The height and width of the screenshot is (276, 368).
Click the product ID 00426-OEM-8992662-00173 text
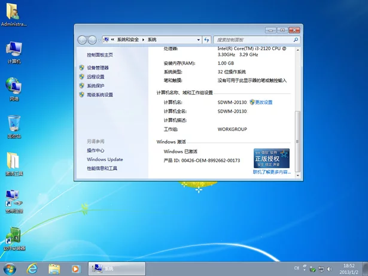coord(211,160)
